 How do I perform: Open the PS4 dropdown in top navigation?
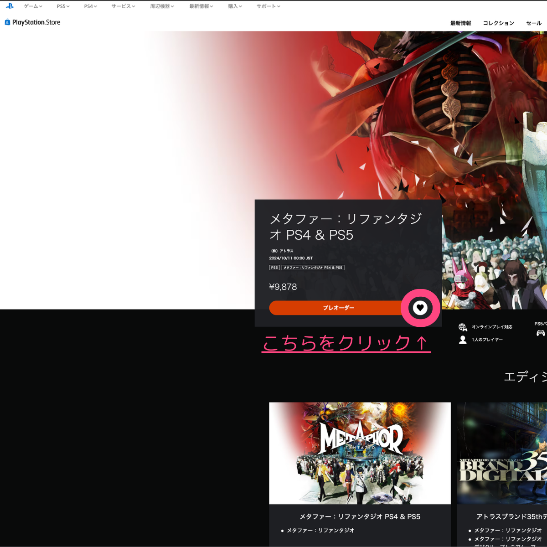[x=90, y=6]
